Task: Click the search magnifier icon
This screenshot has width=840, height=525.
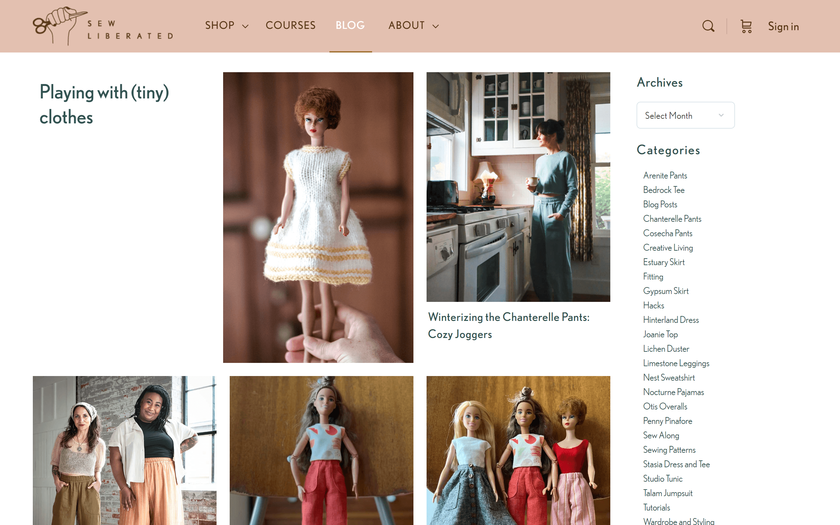Action: point(708,26)
